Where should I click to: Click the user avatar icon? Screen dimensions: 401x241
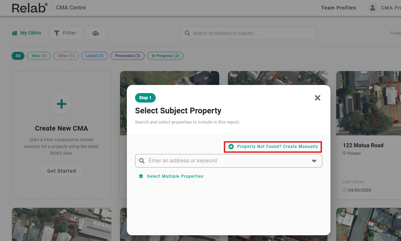point(373,8)
